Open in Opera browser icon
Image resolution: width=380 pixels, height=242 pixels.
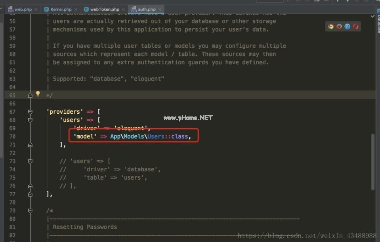click(356, 26)
